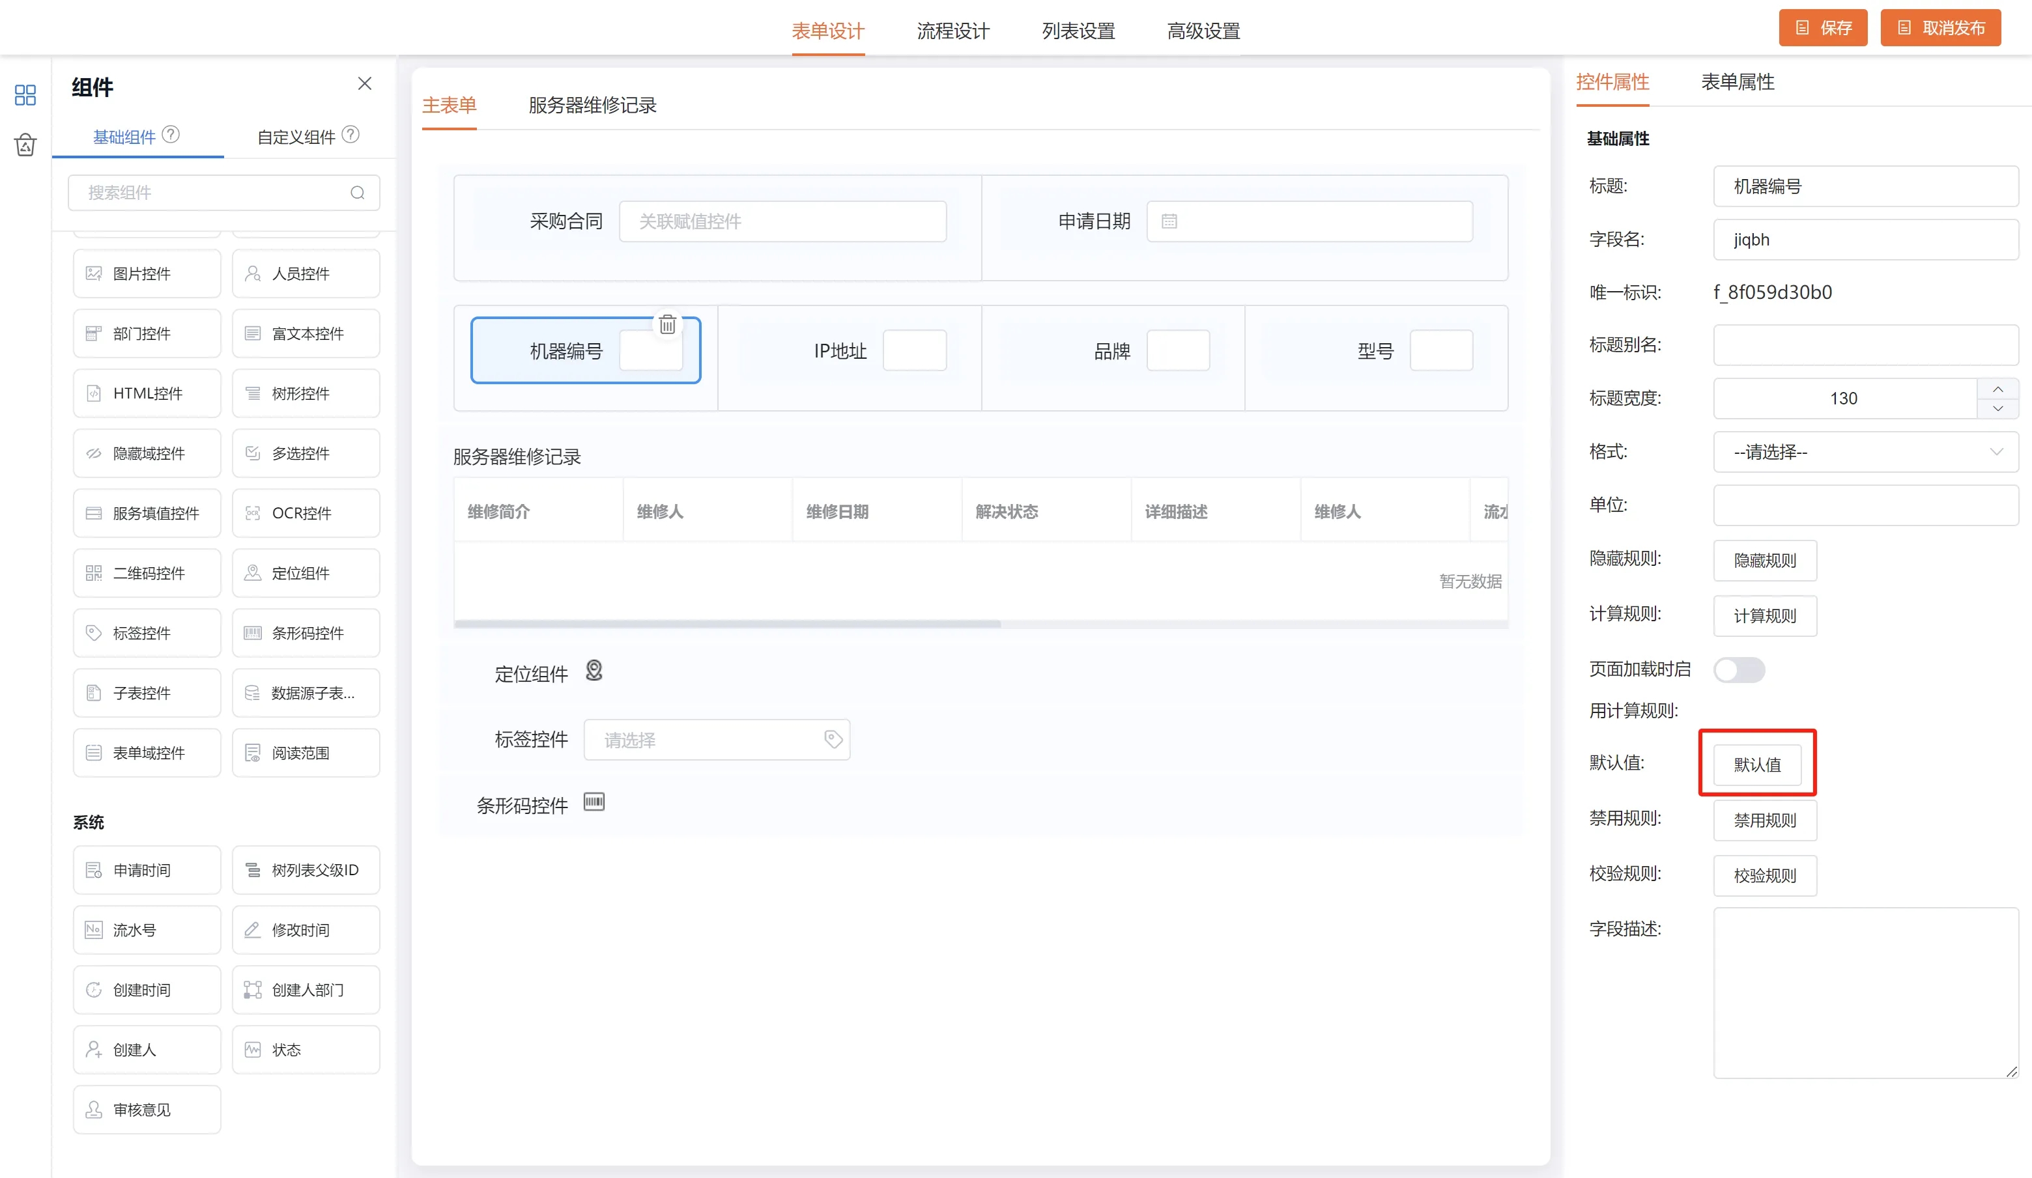Click the grid components icon in left sidebar
Viewport: 2032px width, 1178px height.
pyautogui.click(x=25, y=95)
